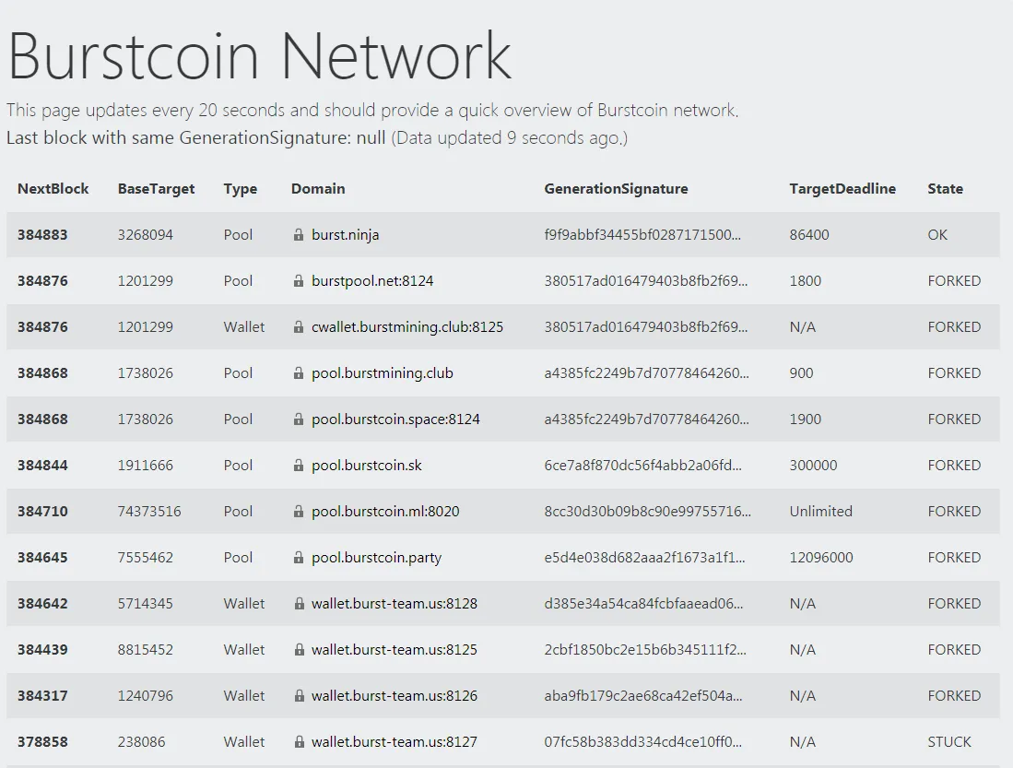Click the GenerationSignature column header

(616, 189)
